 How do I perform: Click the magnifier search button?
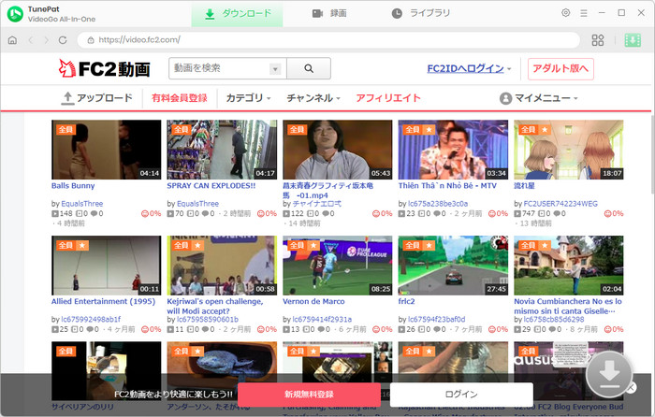[309, 68]
